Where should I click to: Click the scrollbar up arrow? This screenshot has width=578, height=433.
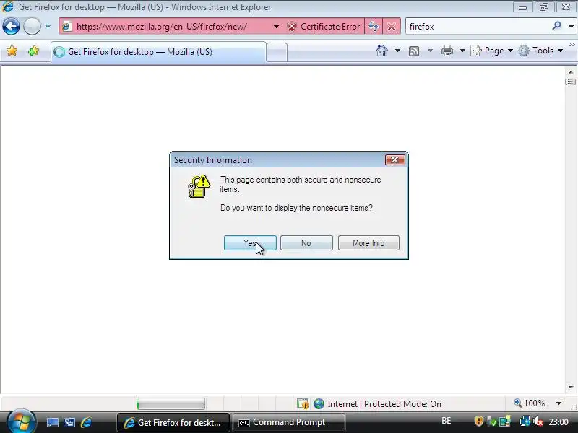tap(571, 72)
